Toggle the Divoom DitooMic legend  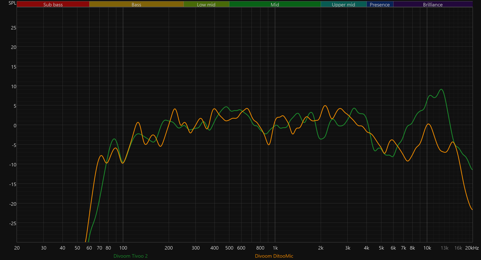coord(274,256)
